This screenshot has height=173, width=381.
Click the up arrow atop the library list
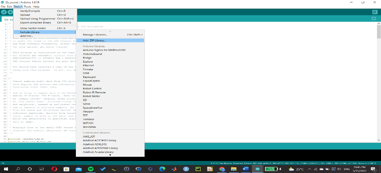pyautogui.click(x=110, y=31)
